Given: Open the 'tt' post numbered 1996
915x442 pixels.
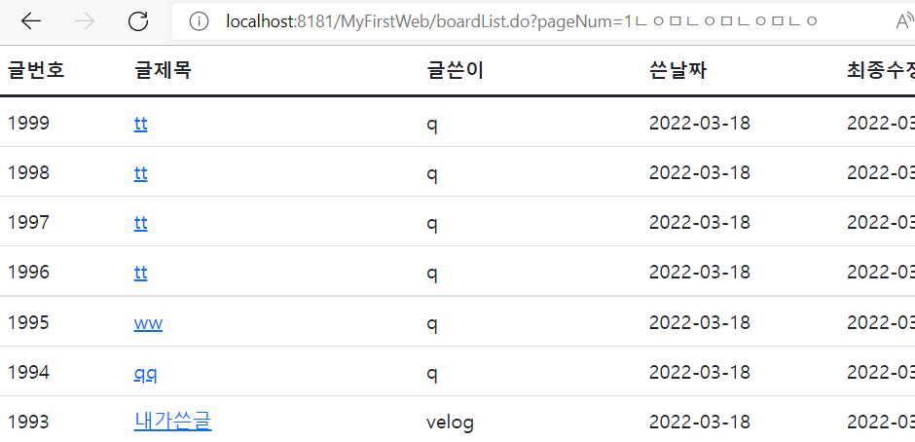Looking at the screenshot, I should [x=140, y=273].
